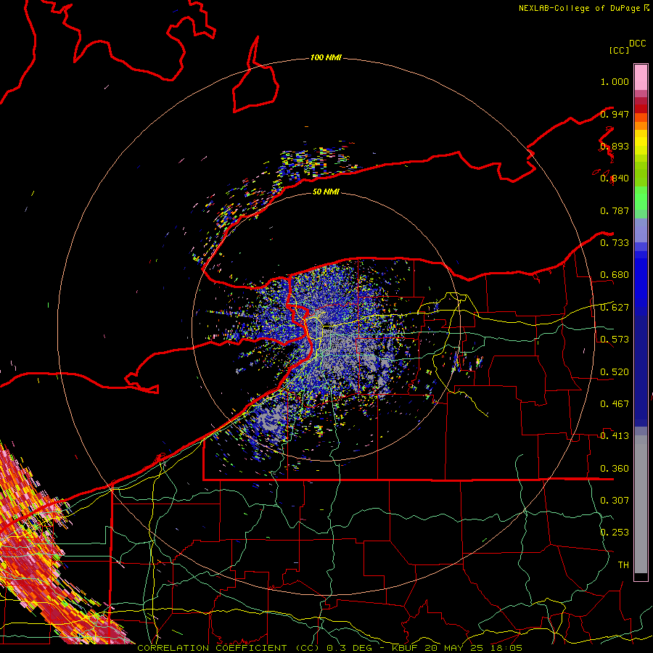Click the 0.733 legend value
Screen dimensions: 653x653
(x=615, y=243)
